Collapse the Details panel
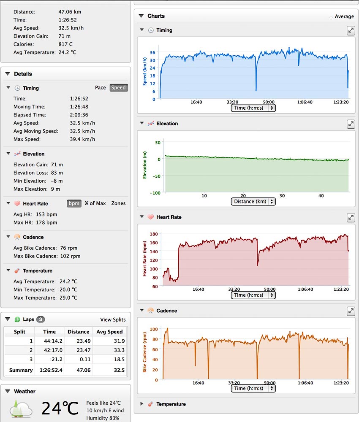 click(8, 74)
